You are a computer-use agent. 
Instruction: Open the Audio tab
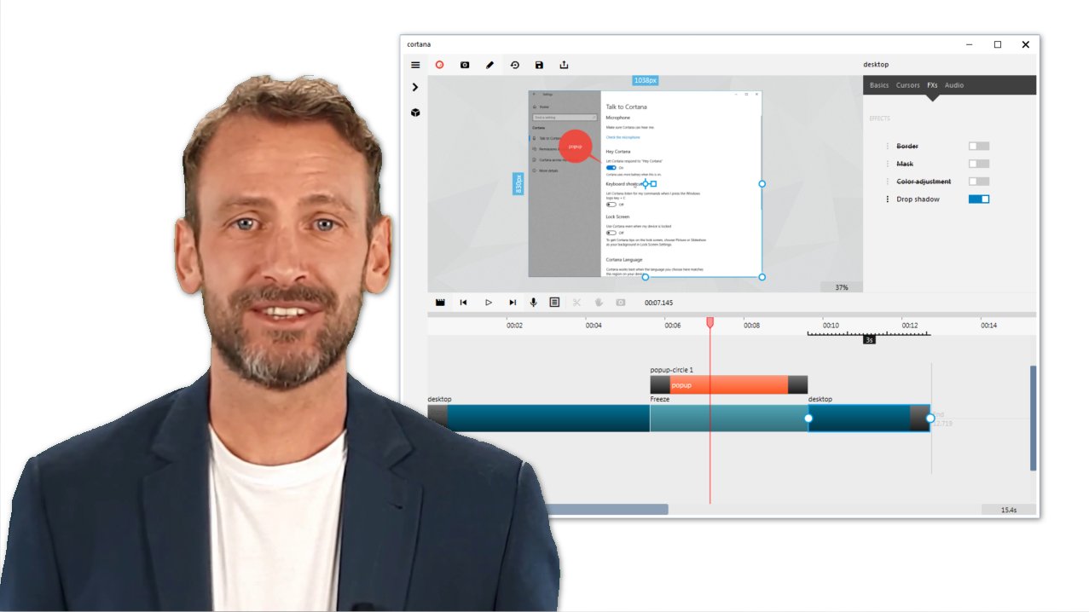pyautogui.click(x=953, y=84)
